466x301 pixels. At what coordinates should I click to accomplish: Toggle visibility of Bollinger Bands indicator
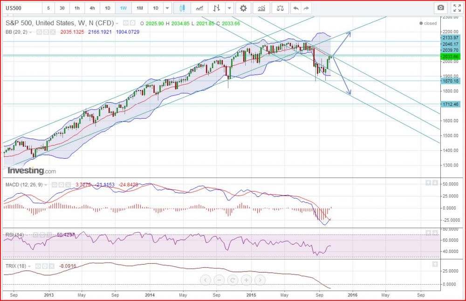[x=39, y=32]
